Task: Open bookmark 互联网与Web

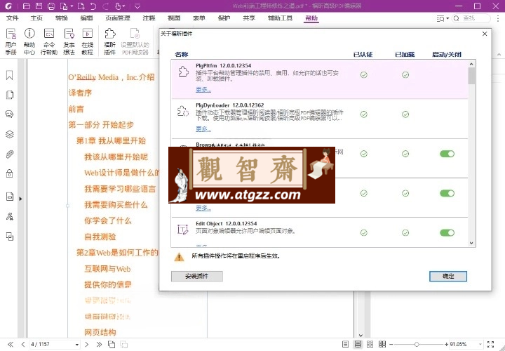Action: [107, 268]
